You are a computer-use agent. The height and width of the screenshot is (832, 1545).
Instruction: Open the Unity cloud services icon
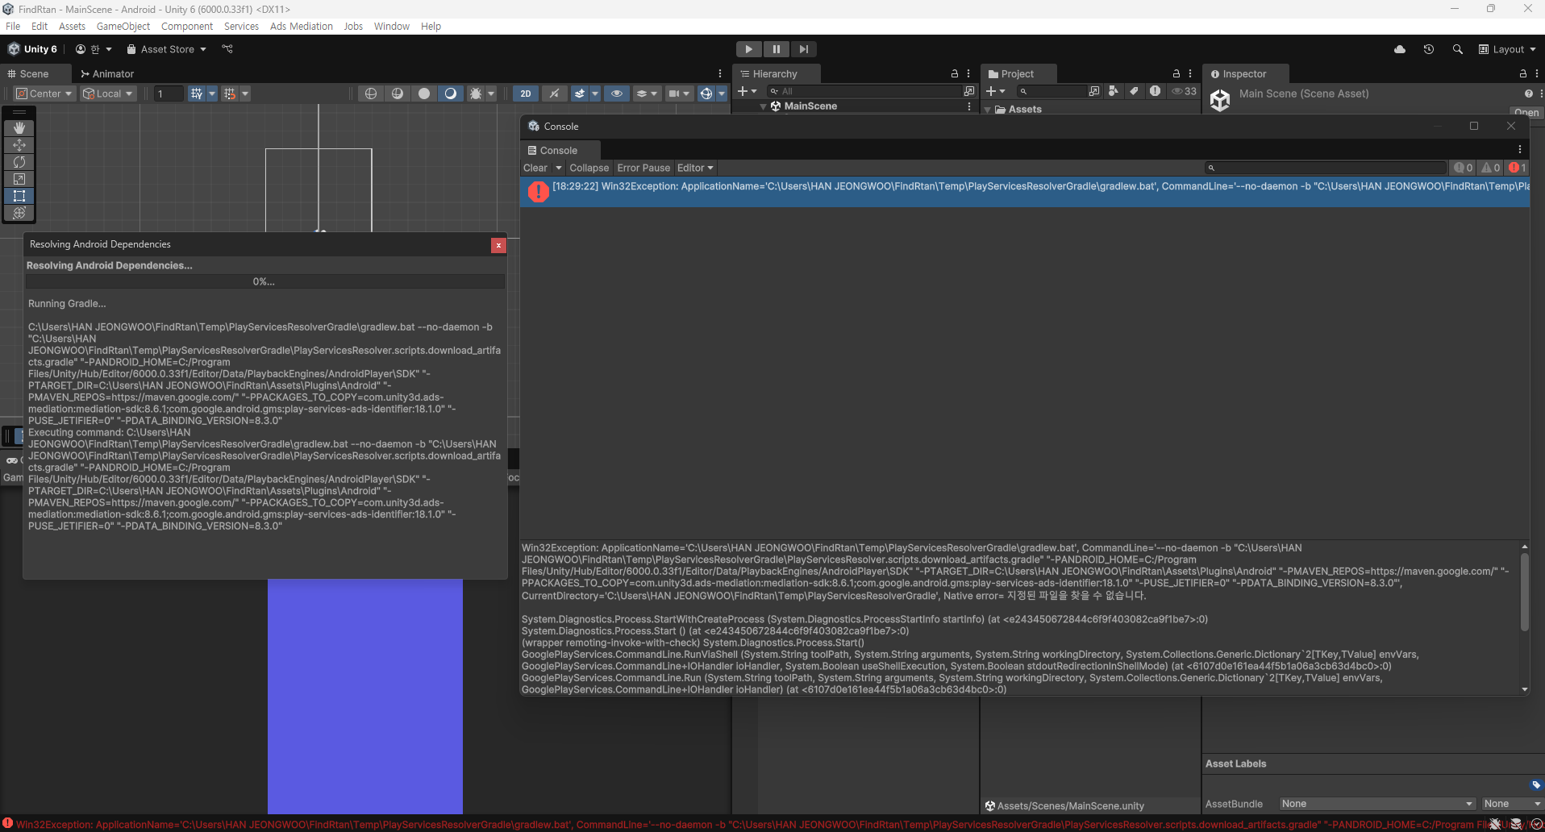1400,49
